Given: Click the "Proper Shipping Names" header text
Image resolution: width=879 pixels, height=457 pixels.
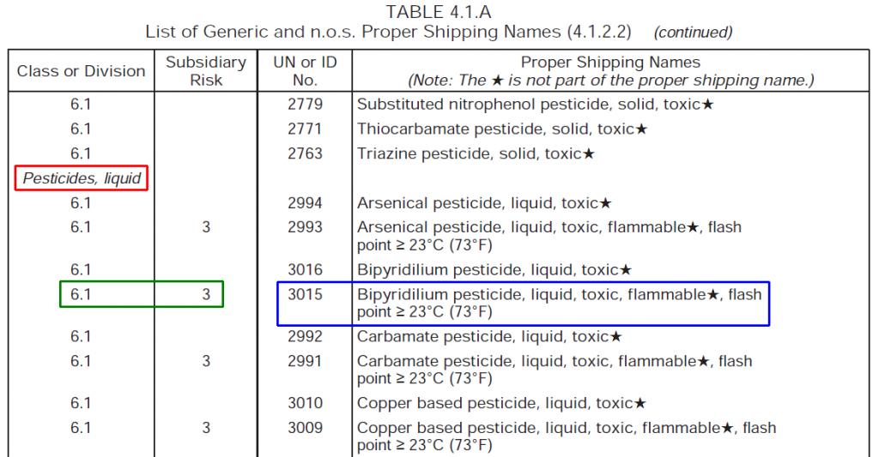Looking at the screenshot, I should pyautogui.click(x=610, y=63).
